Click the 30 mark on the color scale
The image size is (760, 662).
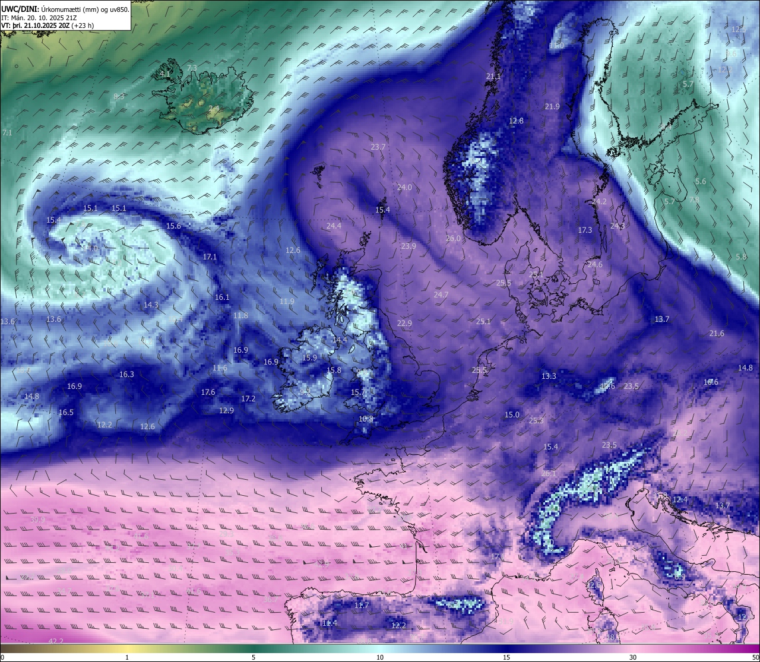pos(633,657)
